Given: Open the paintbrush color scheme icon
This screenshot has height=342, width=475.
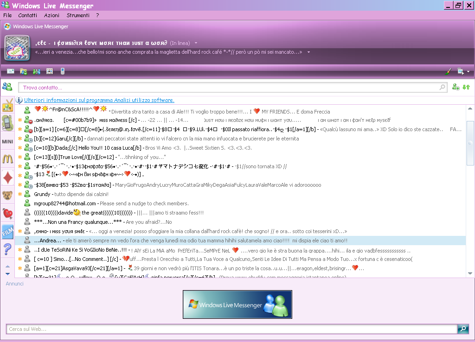Looking at the screenshot, I should tap(448, 72).
